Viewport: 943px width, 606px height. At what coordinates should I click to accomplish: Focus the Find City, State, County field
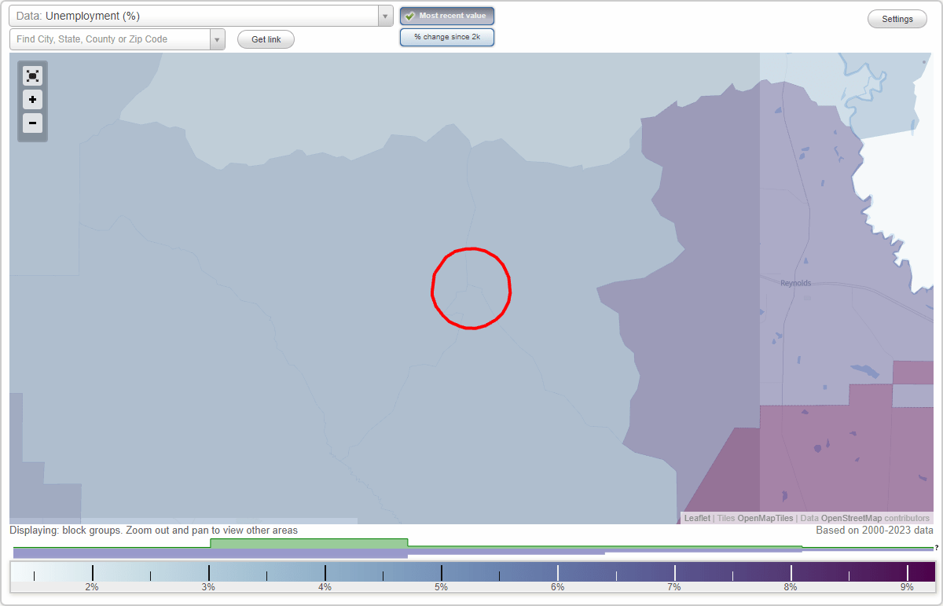(x=110, y=39)
